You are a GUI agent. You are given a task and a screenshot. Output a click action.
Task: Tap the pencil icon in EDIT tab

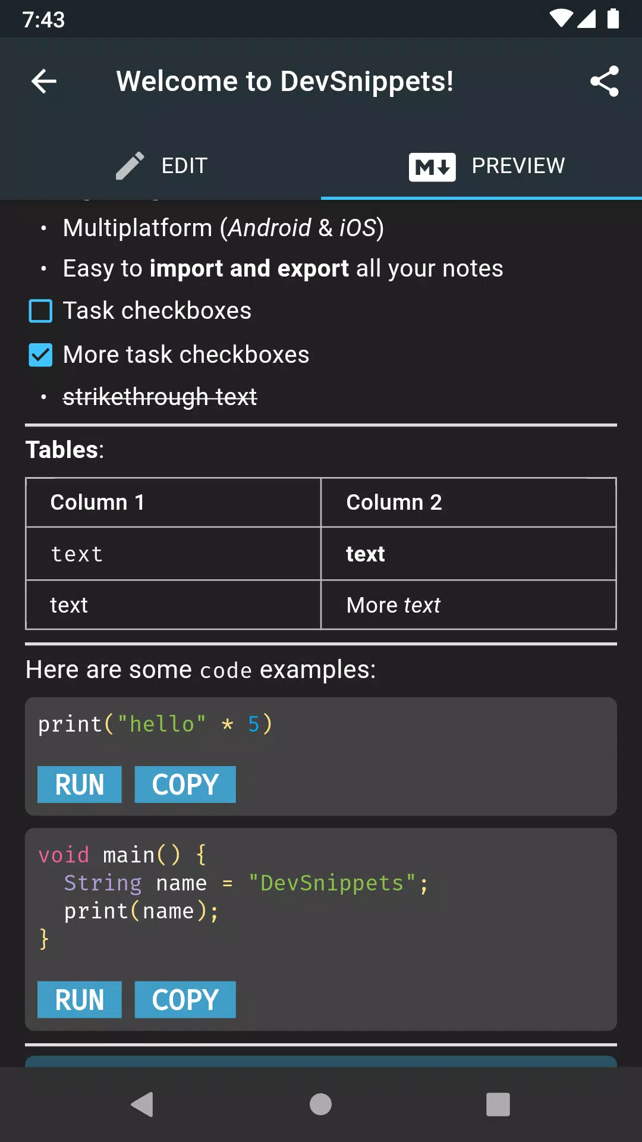[130, 165]
